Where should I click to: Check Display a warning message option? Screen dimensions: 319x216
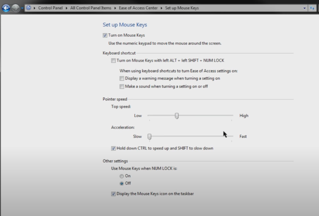(122, 79)
